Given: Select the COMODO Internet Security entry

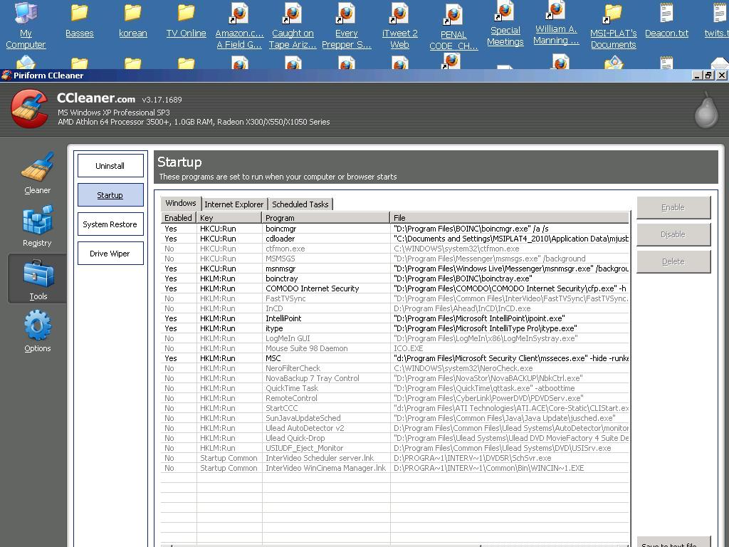Looking at the screenshot, I should (394, 288).
